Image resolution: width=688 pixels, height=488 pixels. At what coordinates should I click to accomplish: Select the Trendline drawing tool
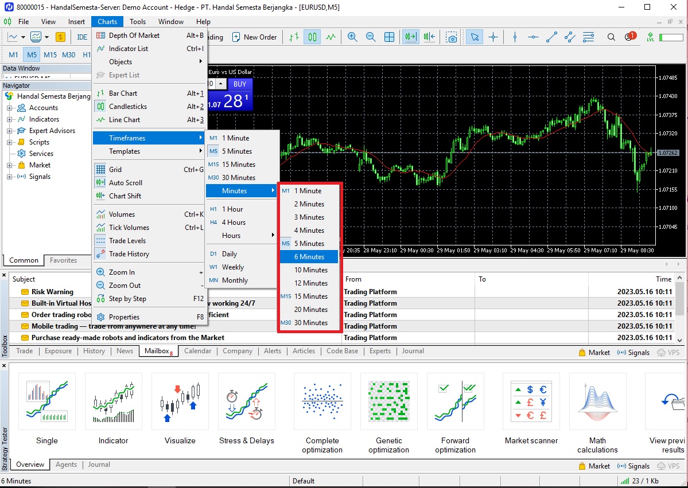point(551,36)
